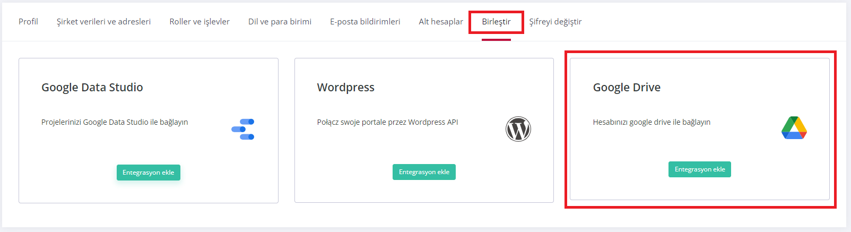Click the Google Data Studio logo icon
Screen dimensions: 851x232
pyautogui.click(x=243, y=129)
